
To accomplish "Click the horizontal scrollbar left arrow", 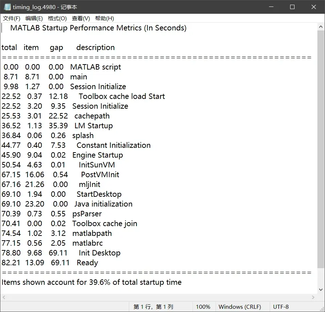I will 4,297.
